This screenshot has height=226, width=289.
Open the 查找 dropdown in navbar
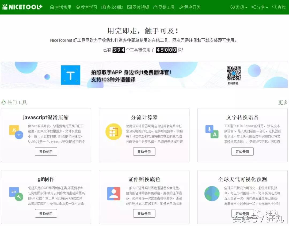click(x=279, y=7)
